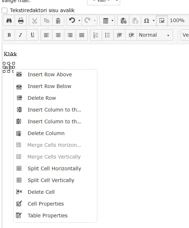Click table cell containing letter a
The image size is (189, 228).
6,67
